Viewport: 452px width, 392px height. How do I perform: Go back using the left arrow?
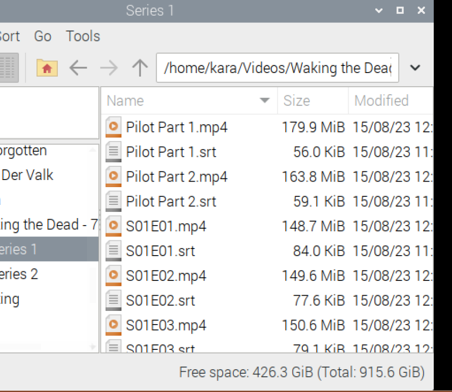[x=78, y=67]
